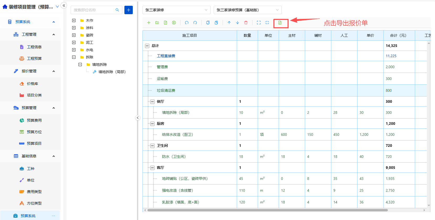
Task: Select 强电改造（含线管）row
Action: pos(285,190)
